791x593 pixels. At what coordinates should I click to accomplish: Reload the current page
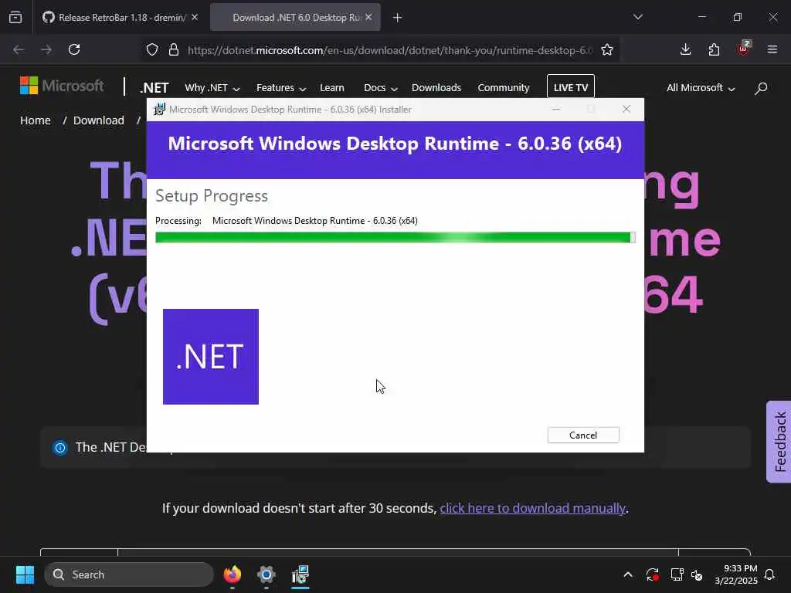[x=74, y=49]
